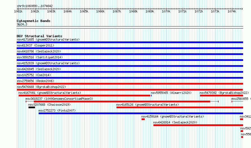The width and height of the screenshot is (251, 148).
Task: Open the nsv6426914 (Sedlazeck2020) label
Action: (175, 122)
